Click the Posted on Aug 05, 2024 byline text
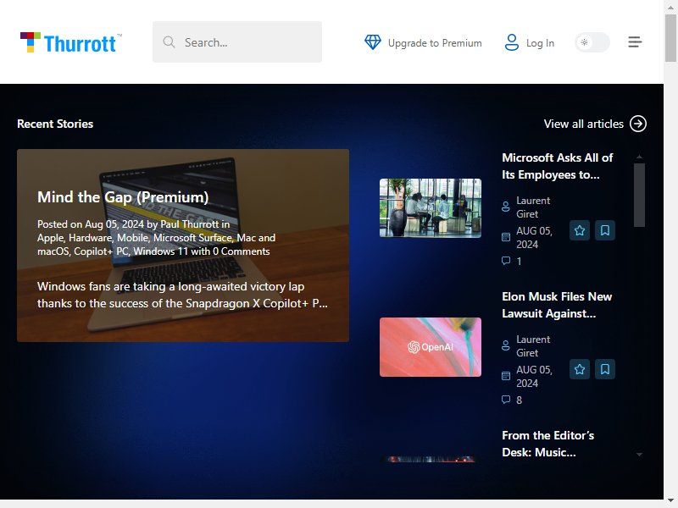 (156, 238)
